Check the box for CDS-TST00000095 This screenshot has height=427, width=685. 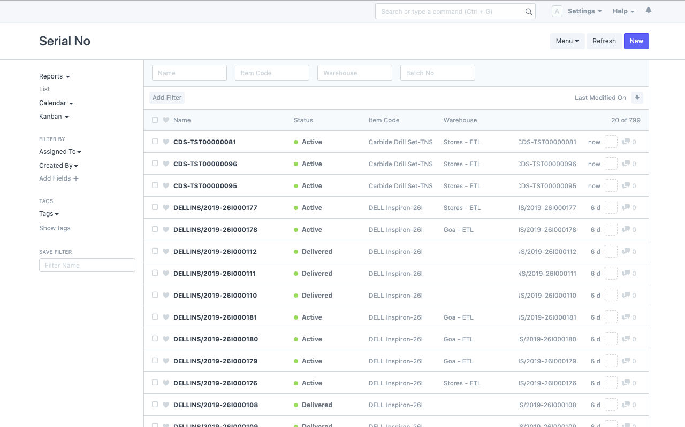155,185
